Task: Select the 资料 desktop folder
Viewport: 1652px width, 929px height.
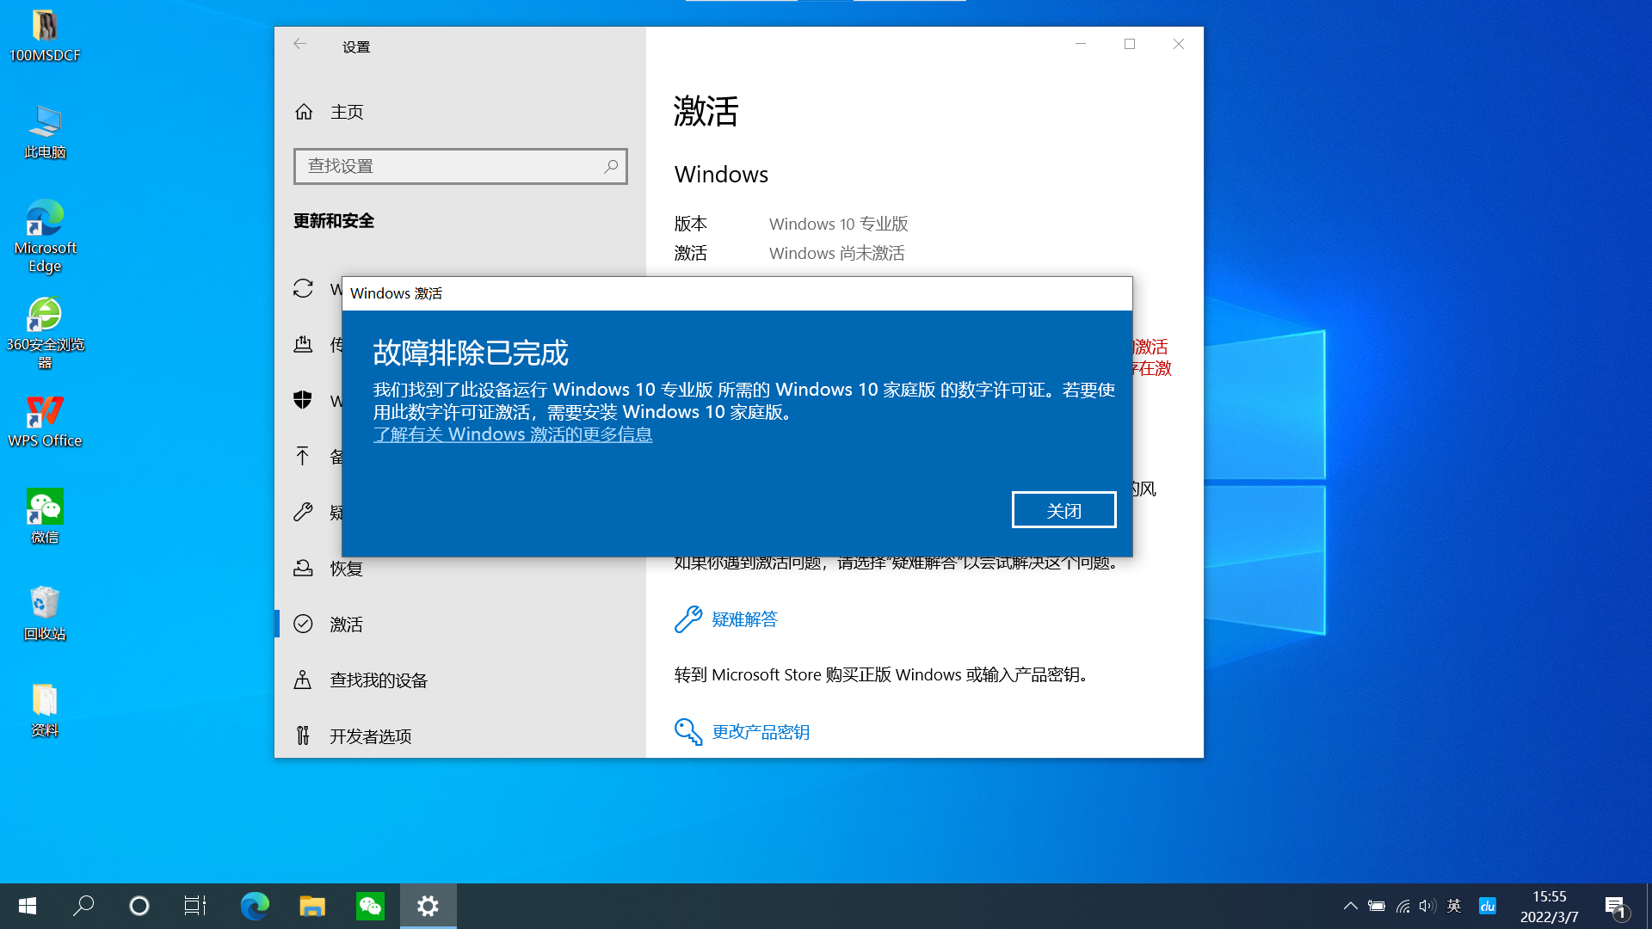Action: coord(45,711)
